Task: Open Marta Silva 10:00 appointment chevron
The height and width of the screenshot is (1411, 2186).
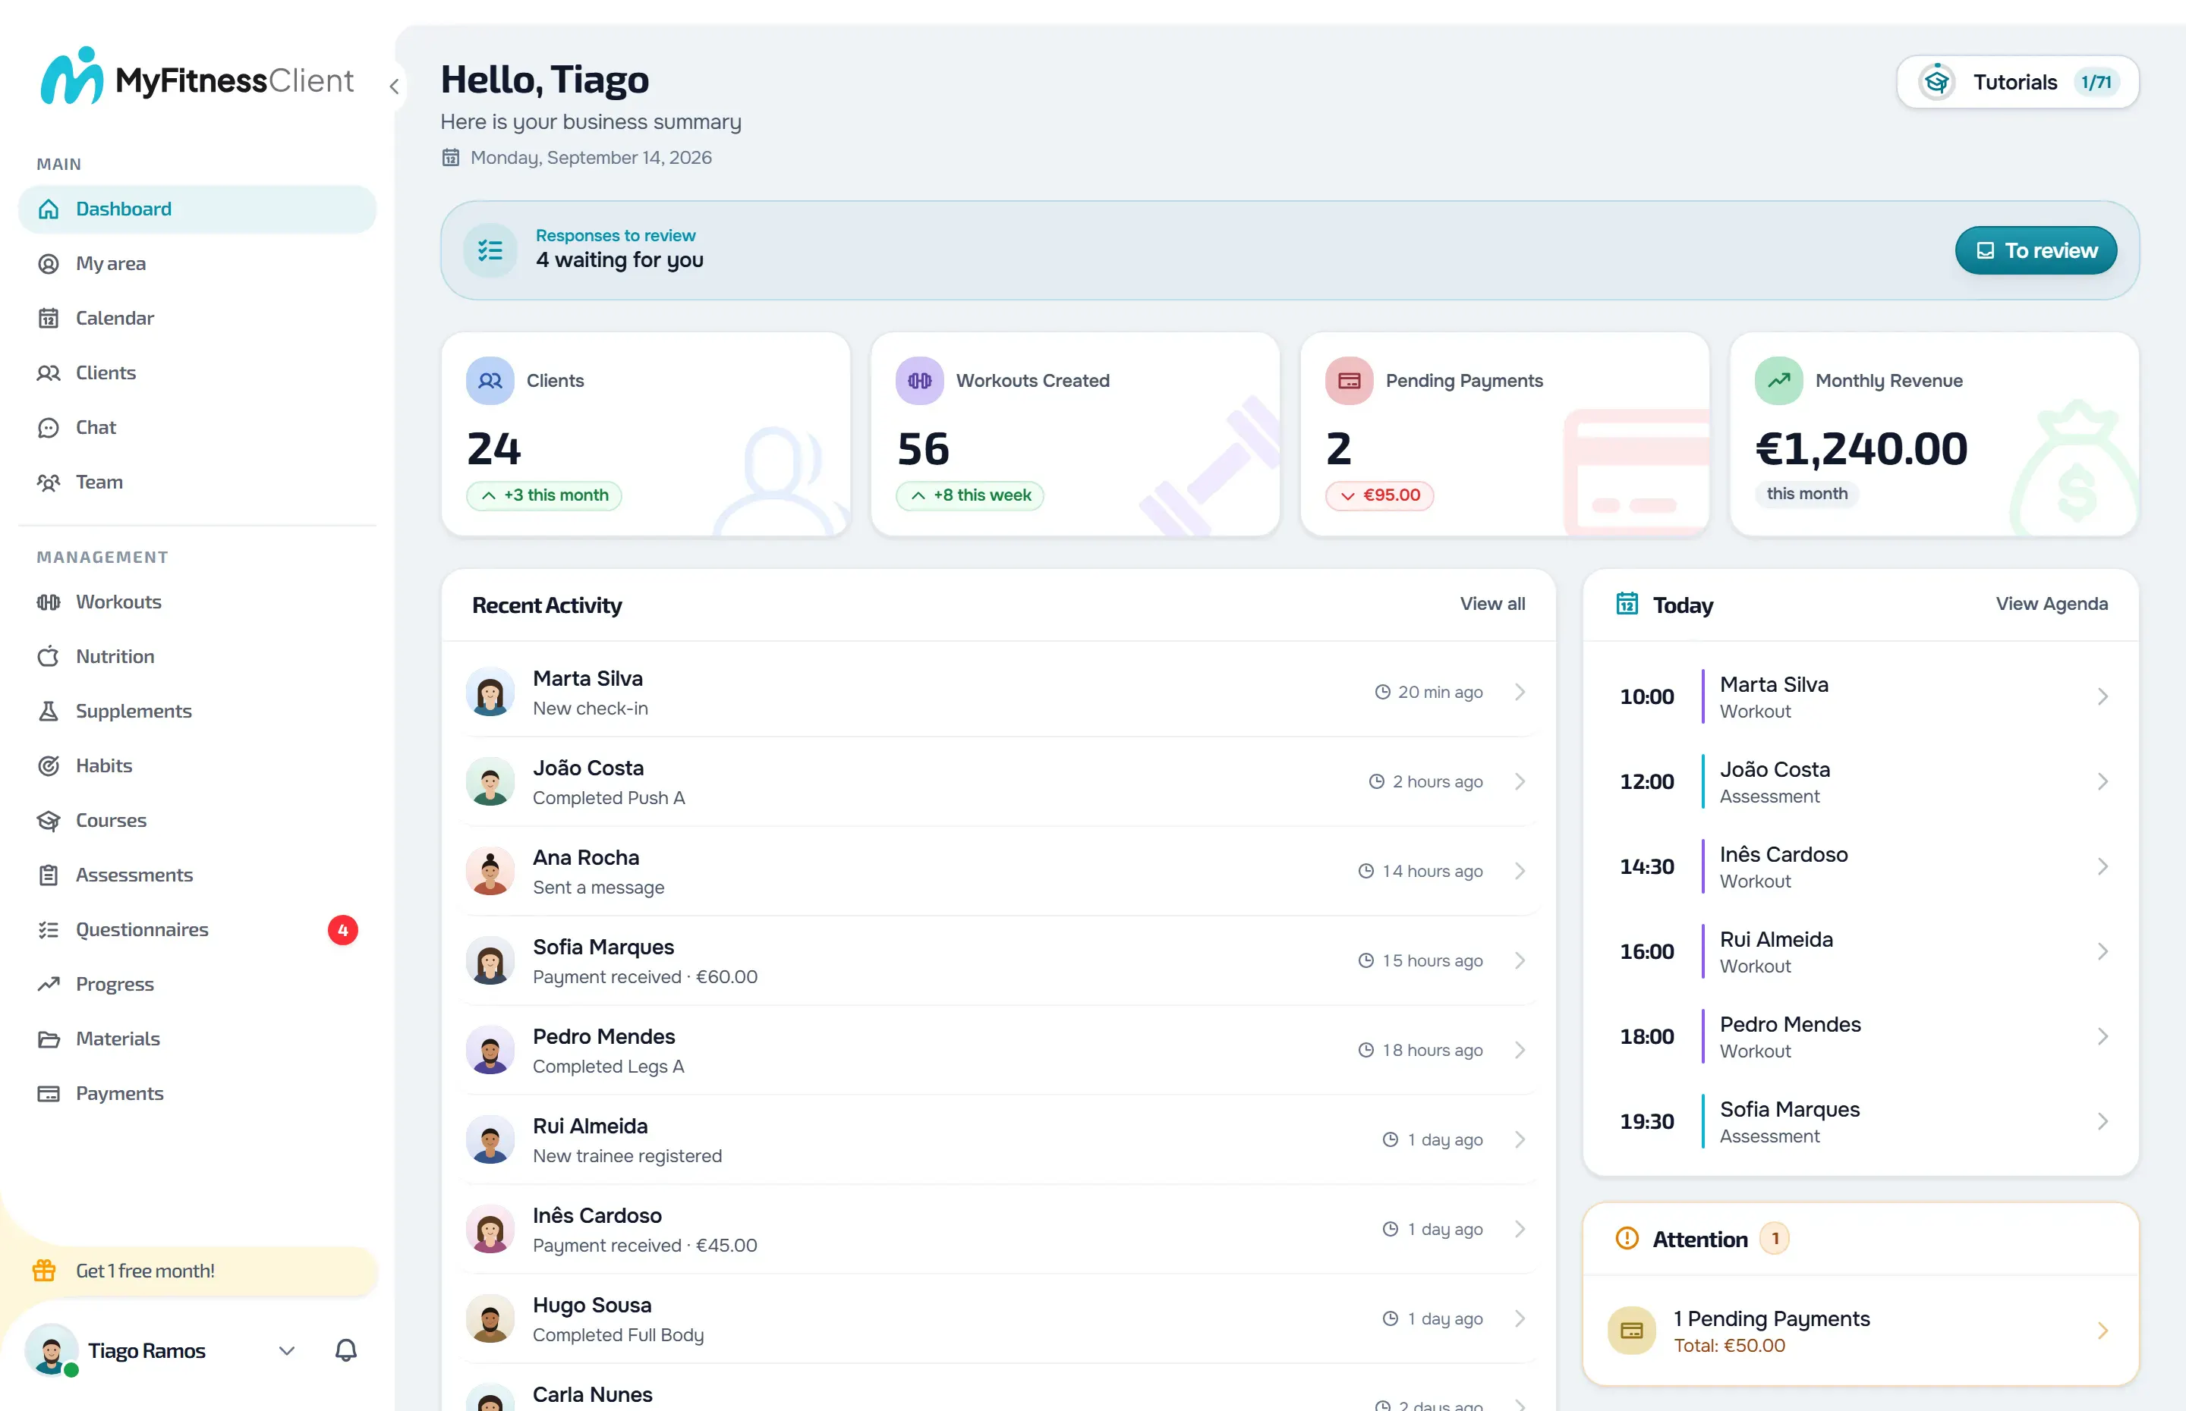Action: point(2103,696)
